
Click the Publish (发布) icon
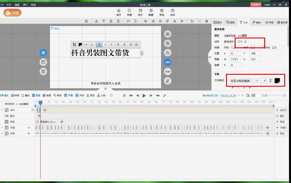tap(172, 12)
